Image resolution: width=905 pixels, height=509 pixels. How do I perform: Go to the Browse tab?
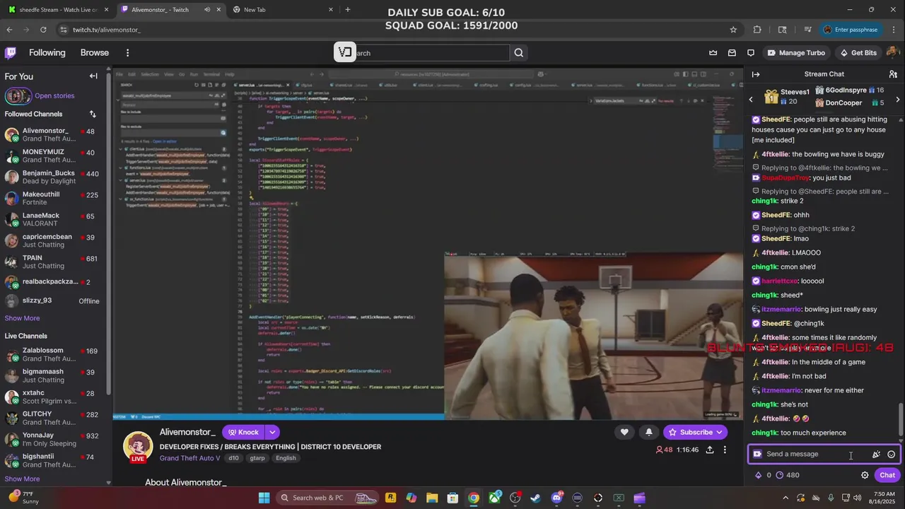(95, 53)
